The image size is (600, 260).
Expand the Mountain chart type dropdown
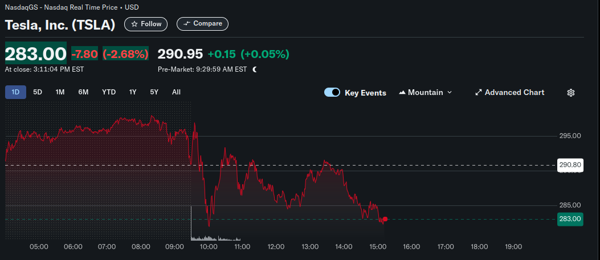tap(425, 92)
